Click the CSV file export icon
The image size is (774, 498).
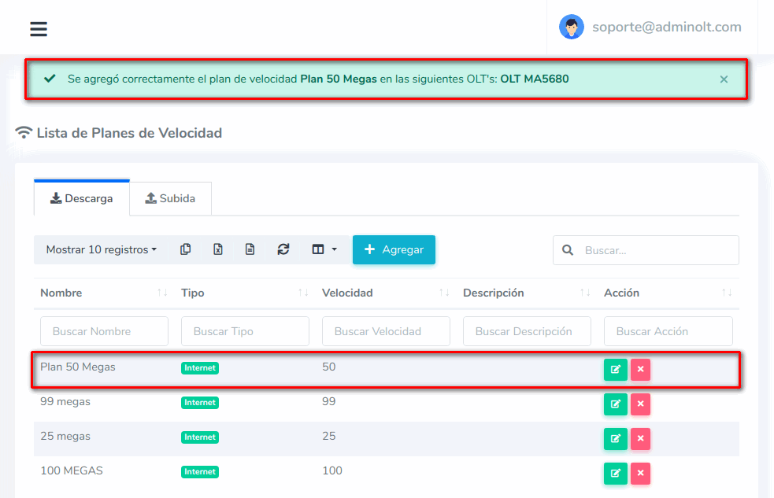(250, 249)
